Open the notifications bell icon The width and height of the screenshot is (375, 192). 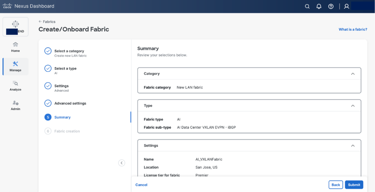319,7
